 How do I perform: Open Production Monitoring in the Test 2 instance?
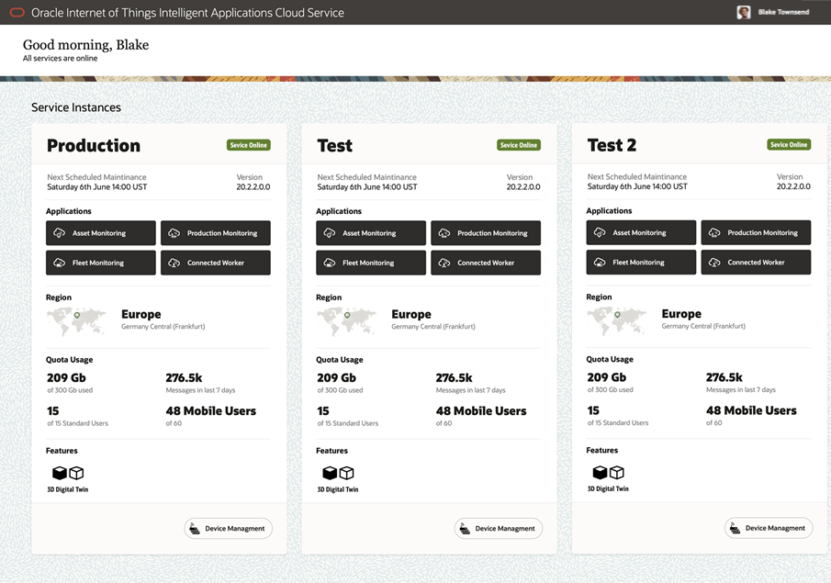756,233
